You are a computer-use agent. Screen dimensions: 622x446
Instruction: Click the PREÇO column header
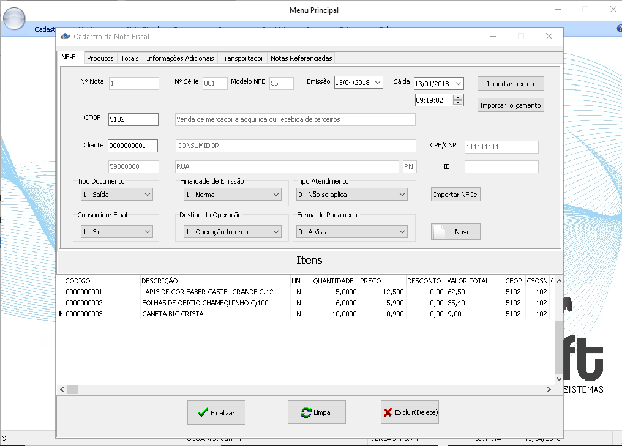(382, 281)
